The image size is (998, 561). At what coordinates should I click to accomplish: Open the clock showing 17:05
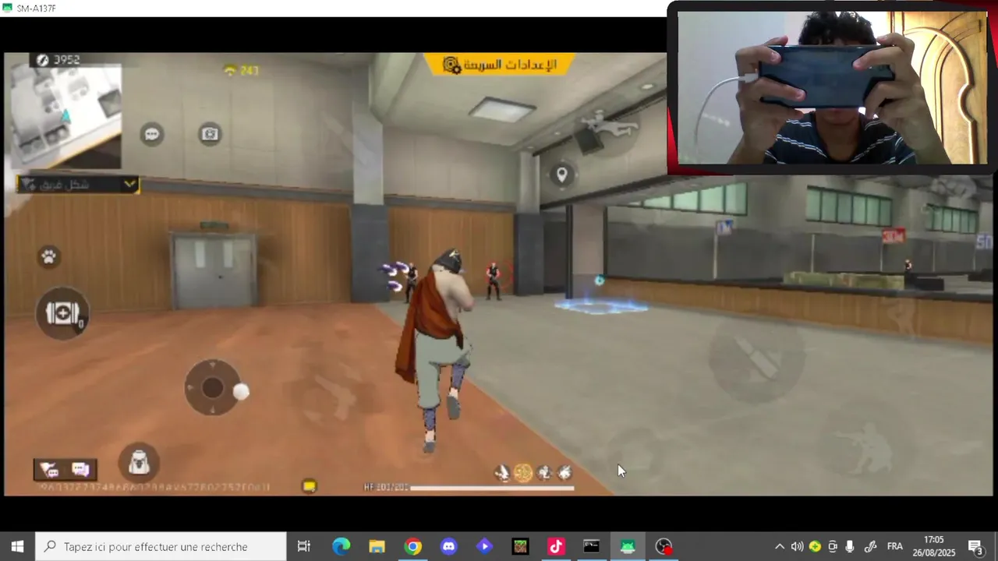(x=933, y=546)
